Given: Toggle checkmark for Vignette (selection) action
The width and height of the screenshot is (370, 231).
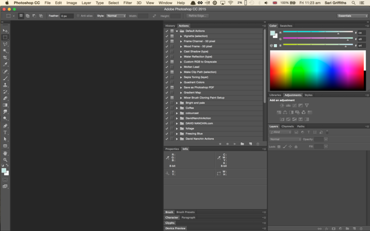Looking at the screenshot, I should (x=166, y=36).
